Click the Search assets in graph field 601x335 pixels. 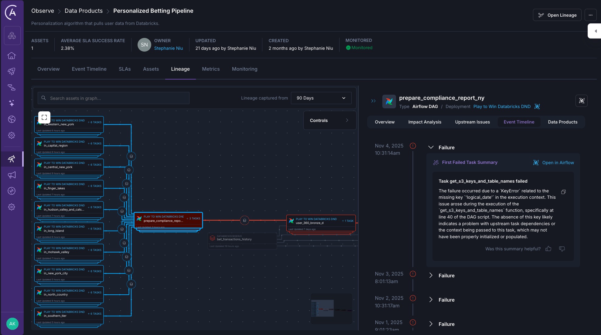[113, 98]
